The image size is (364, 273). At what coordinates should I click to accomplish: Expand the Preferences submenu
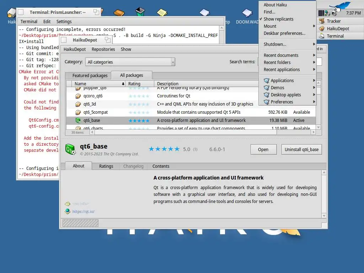point(287,102)
